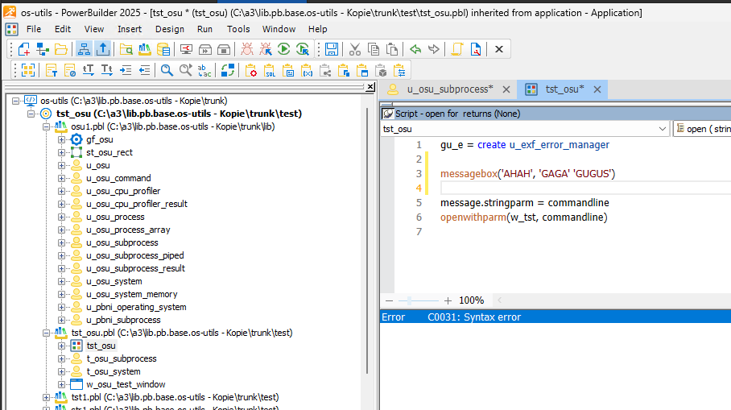This screenshot has height=410, width=731.
Task: Switch to the u_osu_subprocess* tab
Action: click(x=449, y=89)
